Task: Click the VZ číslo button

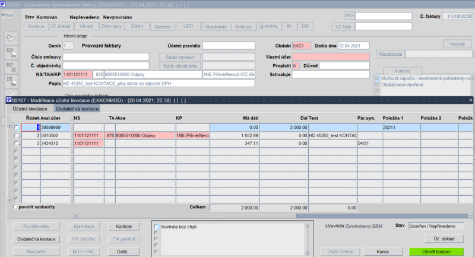Action: [343, 27]
